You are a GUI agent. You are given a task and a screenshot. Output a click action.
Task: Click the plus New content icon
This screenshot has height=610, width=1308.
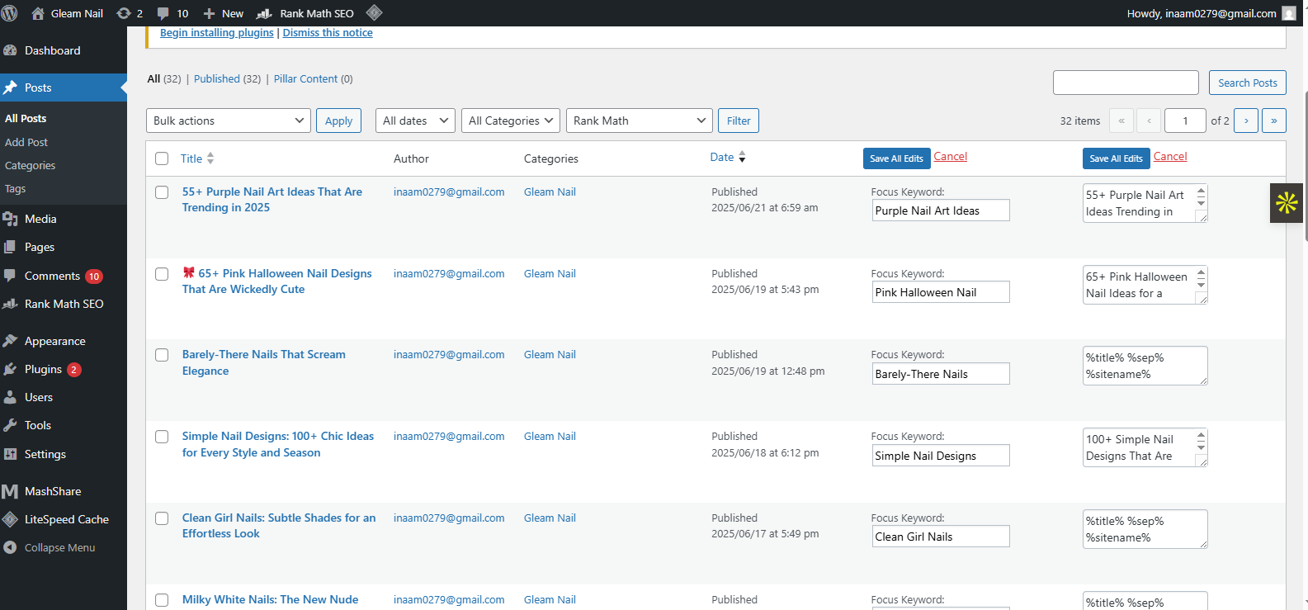209,13
